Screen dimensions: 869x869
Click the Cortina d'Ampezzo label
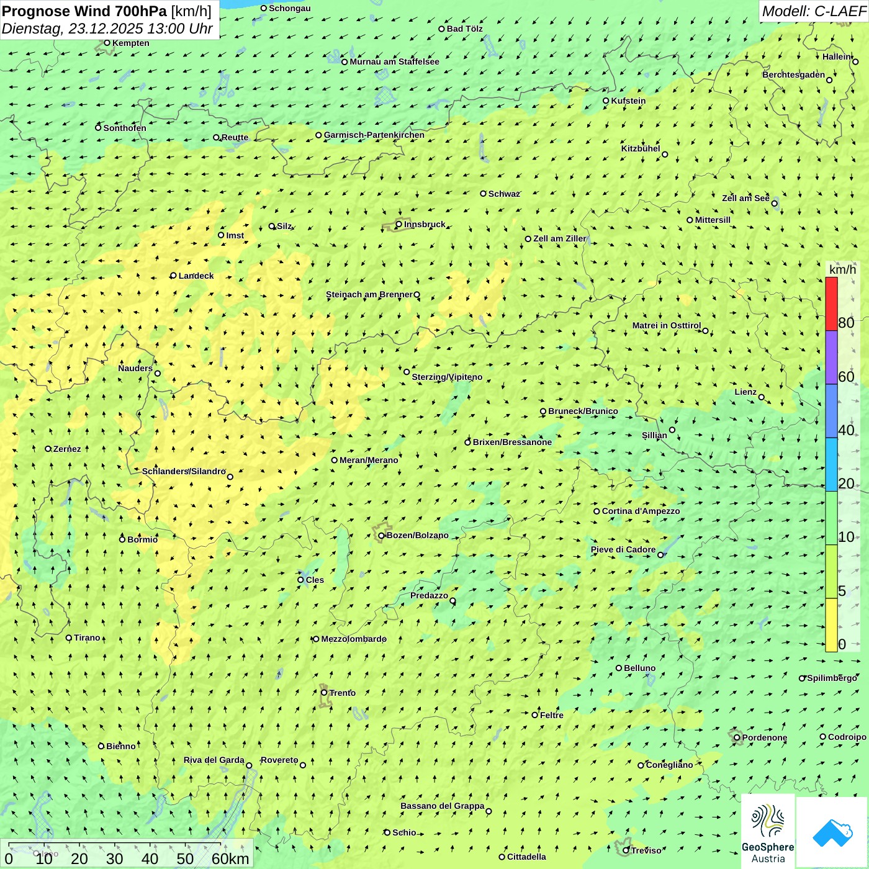click(x=641, y=511)
